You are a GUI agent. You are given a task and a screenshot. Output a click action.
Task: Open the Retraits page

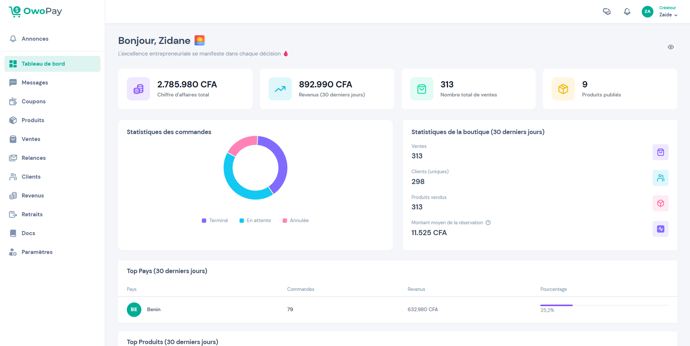(32, 215)
